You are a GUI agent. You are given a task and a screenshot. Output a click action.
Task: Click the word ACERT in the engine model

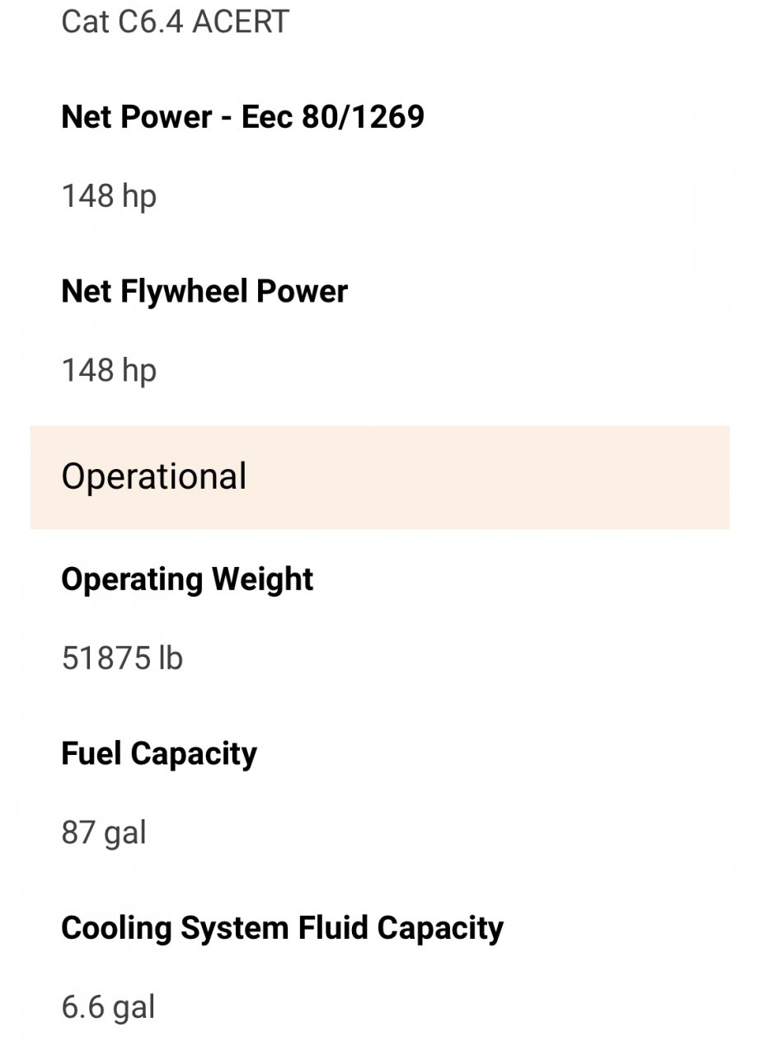coord(241,22)
